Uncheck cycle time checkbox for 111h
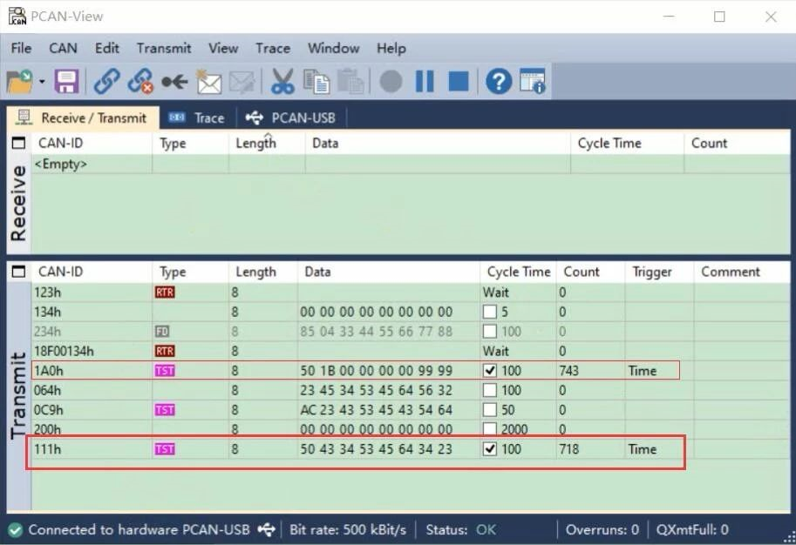The image size is (796, 545). click(489, 449)
